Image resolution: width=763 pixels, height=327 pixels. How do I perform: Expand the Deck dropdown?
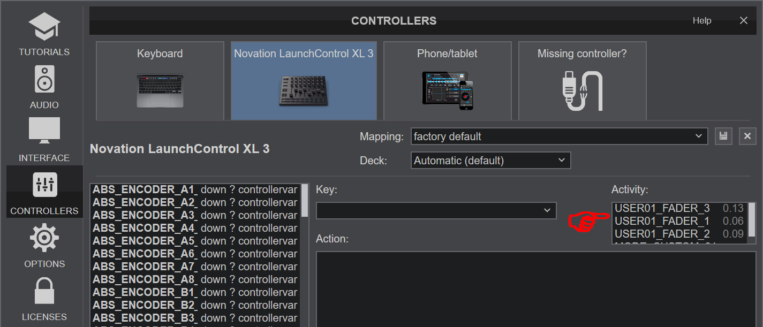490,161
